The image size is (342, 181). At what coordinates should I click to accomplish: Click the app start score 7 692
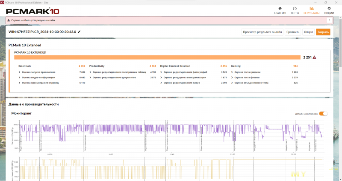pos(82,72)
